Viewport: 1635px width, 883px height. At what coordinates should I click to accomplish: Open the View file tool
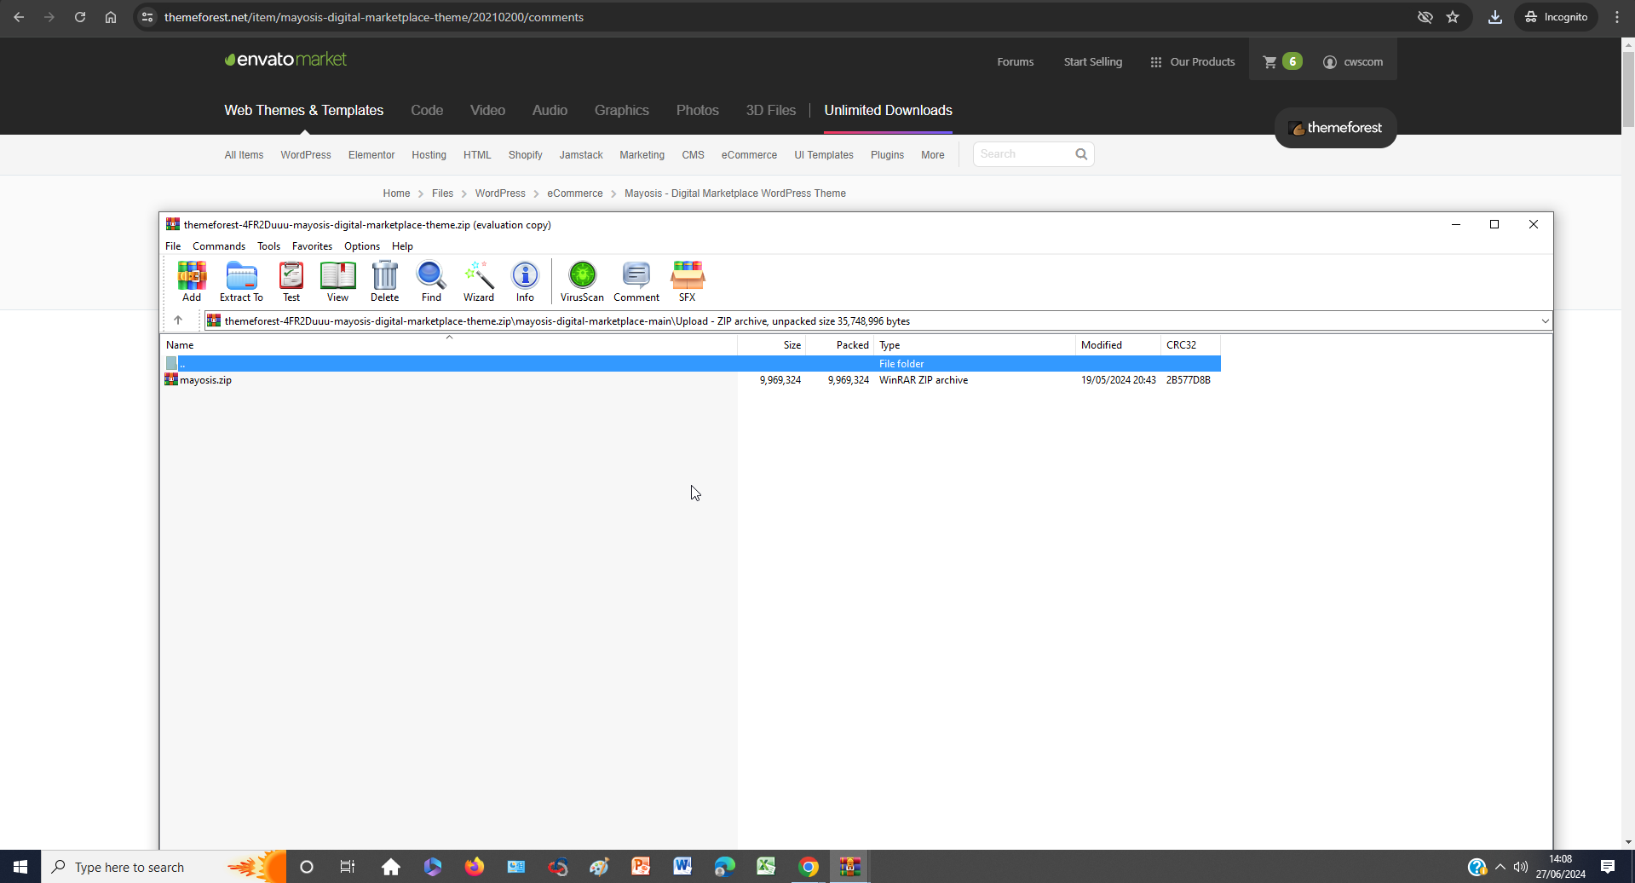[337, 281]
